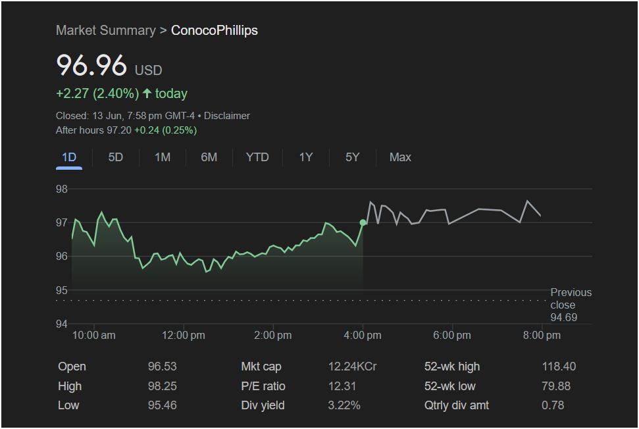This screenshot has width=639, height=429.
Task: Open the Market Summary breadcrumb link
Action: (x=105, y=30)
